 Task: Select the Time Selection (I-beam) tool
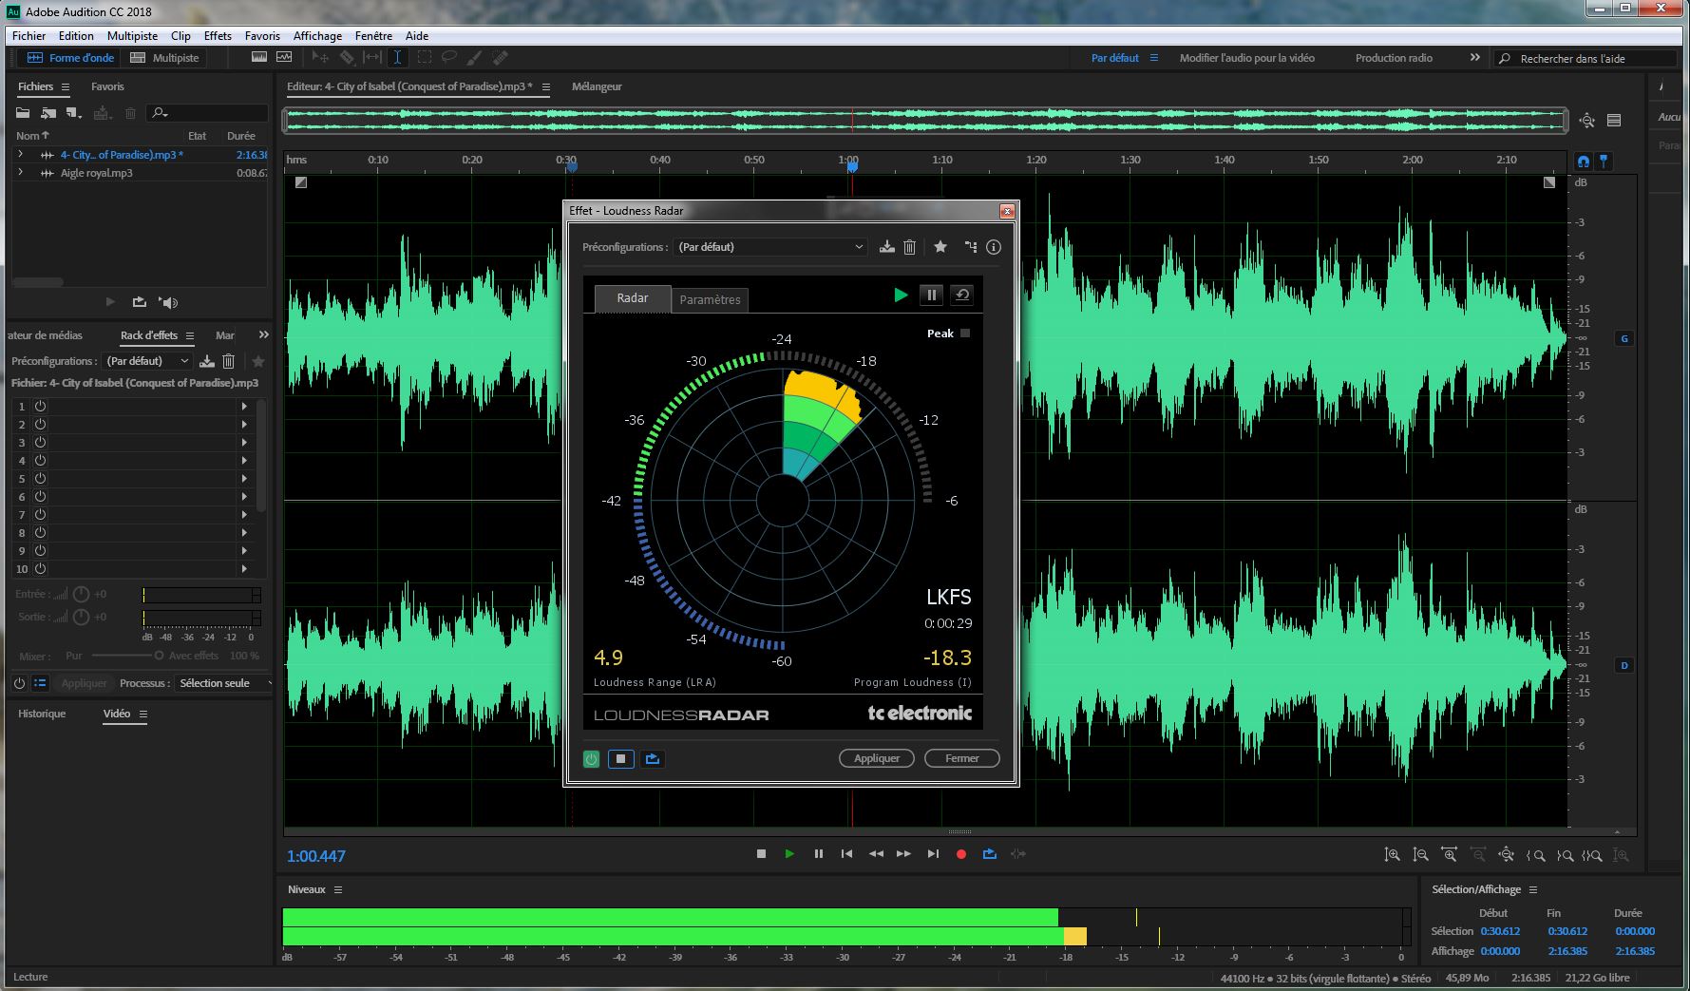(x=397, y=58)
